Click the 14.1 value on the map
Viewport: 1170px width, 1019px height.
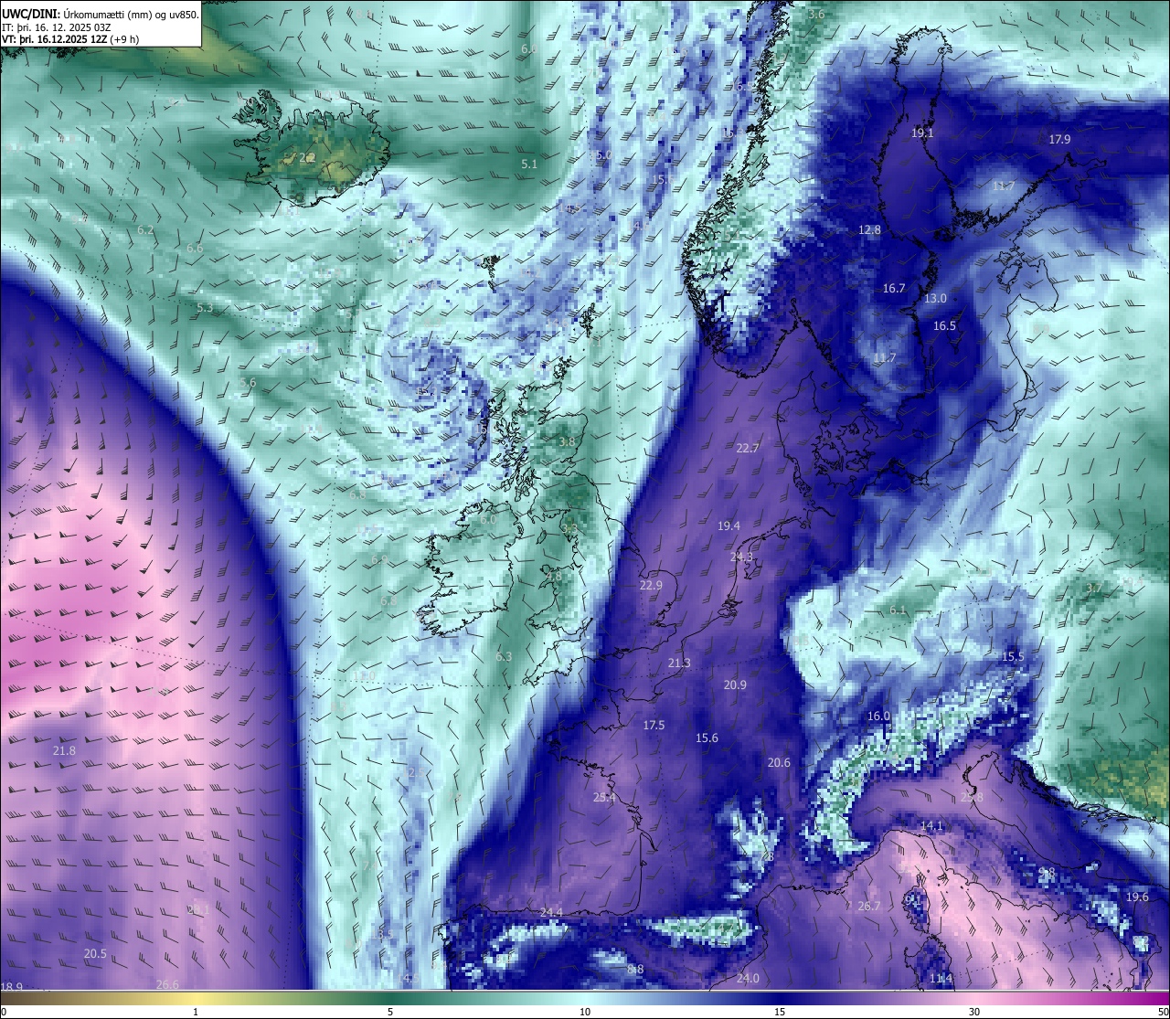tap(931, 826)
